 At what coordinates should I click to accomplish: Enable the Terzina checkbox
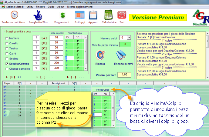[x=7, y=48]
